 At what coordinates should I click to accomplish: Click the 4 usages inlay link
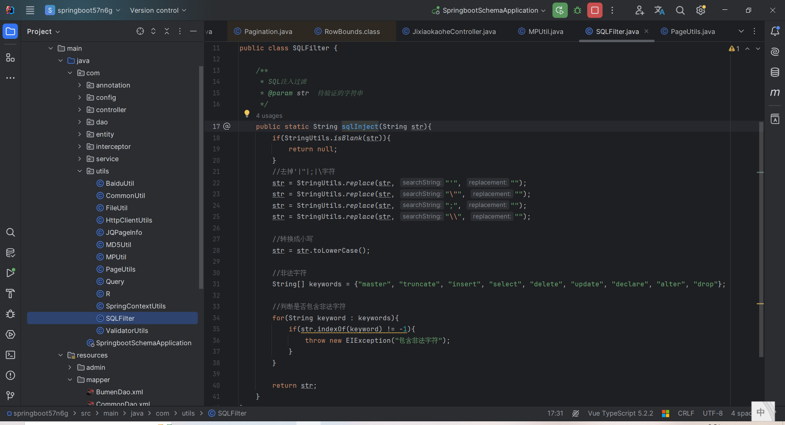point(269,116)
